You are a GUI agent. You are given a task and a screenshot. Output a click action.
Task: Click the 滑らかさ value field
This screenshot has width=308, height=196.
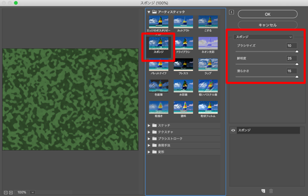292,71
